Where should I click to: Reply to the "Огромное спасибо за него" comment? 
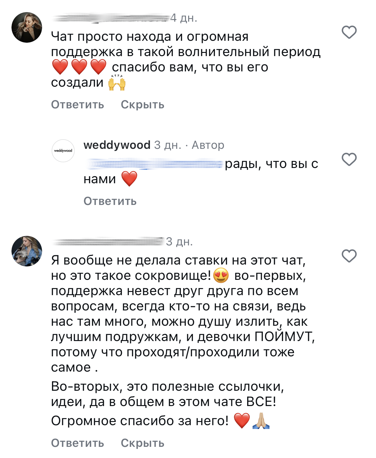click(77, 443)
